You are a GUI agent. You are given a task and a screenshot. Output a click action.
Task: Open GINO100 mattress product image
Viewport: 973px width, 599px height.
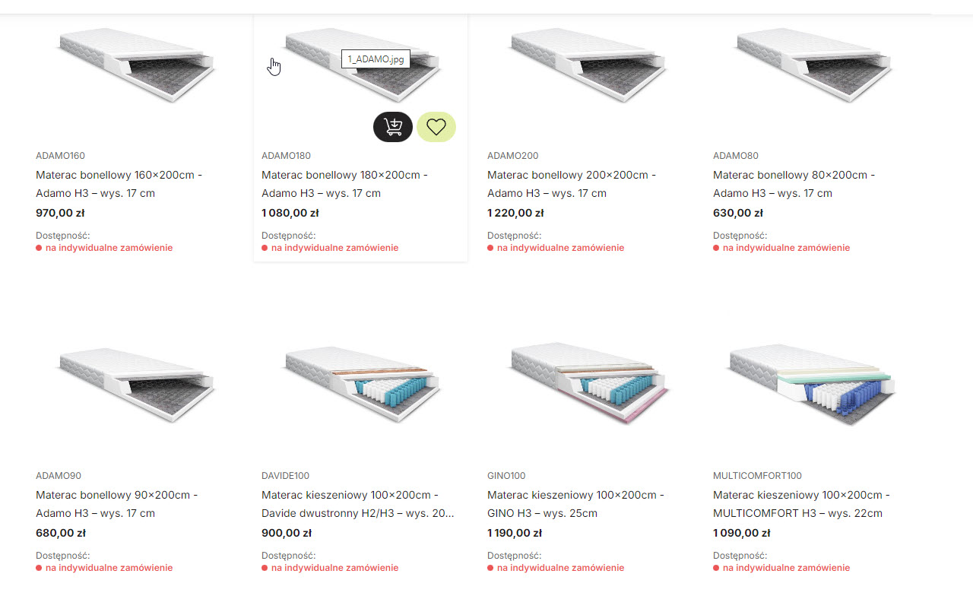tap(588, 384)
